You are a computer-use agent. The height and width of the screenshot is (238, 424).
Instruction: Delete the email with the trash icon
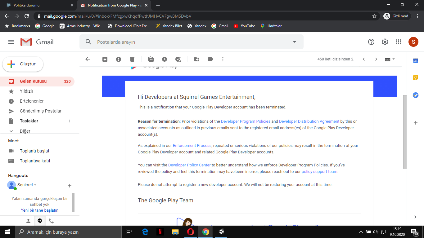pyautogui.click(x=132, y=59)
